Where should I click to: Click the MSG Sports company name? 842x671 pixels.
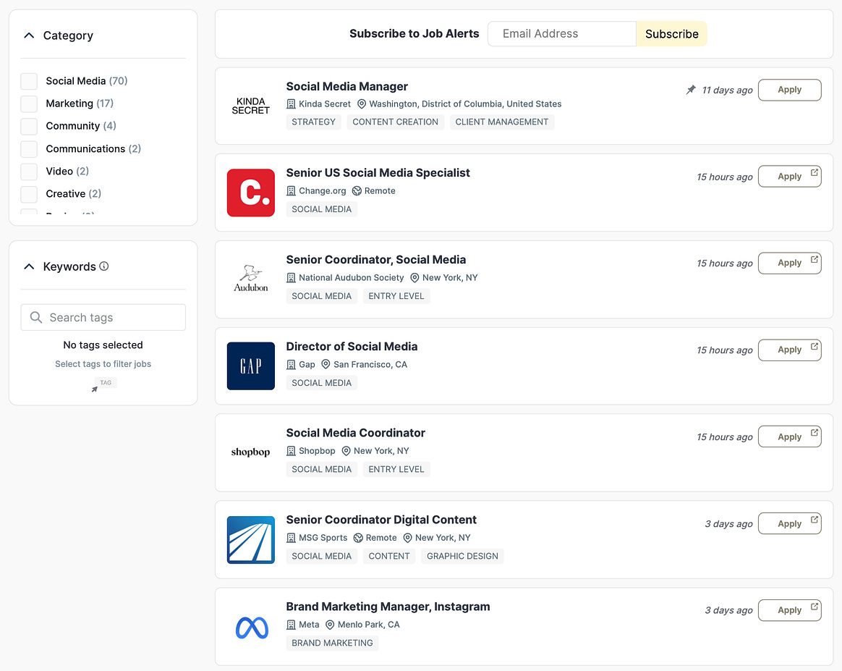pyautogui.click(x=323, y=538)
